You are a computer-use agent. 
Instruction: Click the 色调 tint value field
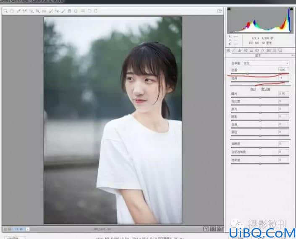coord(283,78)
